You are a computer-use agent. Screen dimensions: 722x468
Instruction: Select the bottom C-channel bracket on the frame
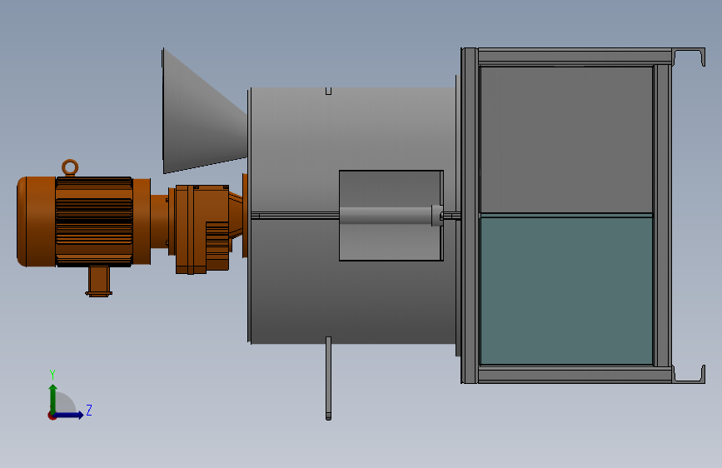coord(689,374)
